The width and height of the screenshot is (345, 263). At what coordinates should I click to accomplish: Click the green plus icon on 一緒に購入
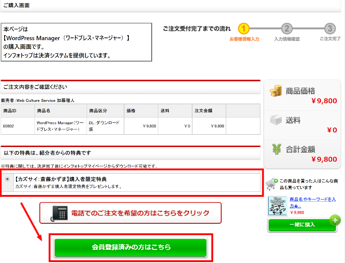point(335,220)
